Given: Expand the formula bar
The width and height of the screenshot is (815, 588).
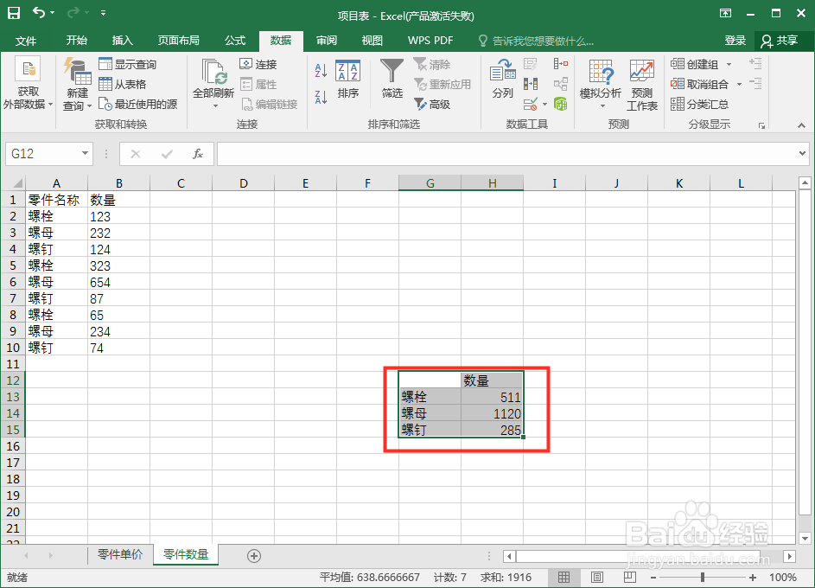Looking at the screenshot, I should point(802,153).
